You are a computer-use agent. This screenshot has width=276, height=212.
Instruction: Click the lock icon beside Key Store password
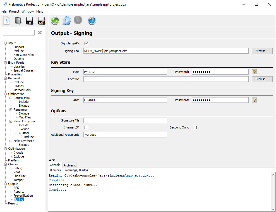tap(254, 72)
